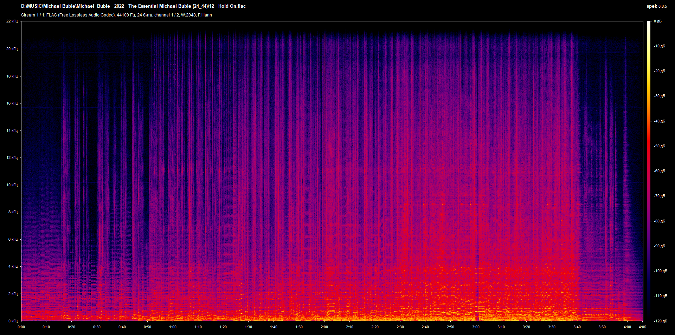The width and height of the screenshot is (675, 335).
Task: Click the -80 дБ legend label
Action: (x=659, y=221)
